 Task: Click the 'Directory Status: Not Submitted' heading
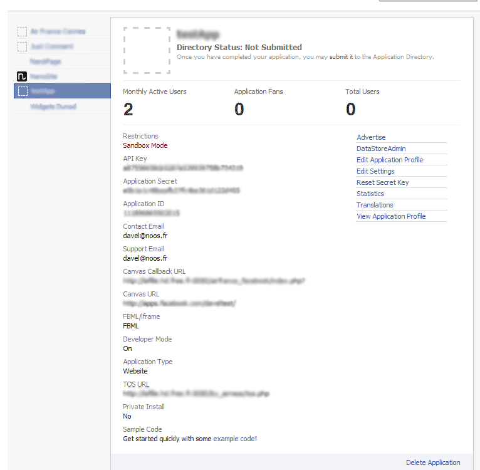coord(239,47)
